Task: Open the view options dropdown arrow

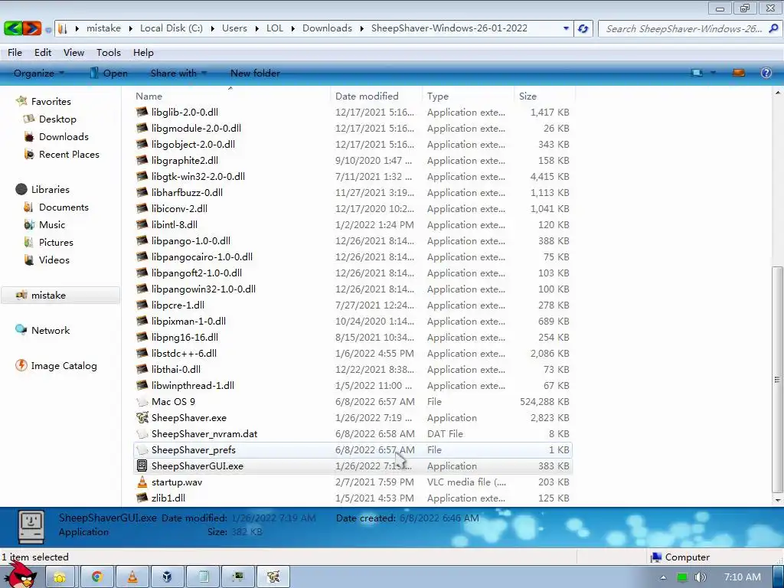Action: [x=713, y=73]
